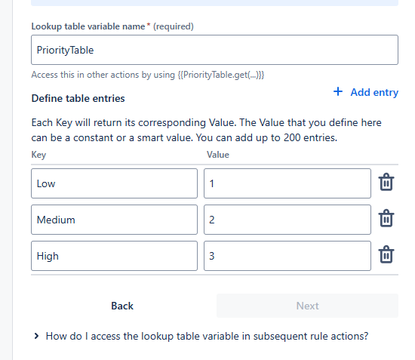Click the Add entry link
The image size is (415, 360).
(374, 92)
